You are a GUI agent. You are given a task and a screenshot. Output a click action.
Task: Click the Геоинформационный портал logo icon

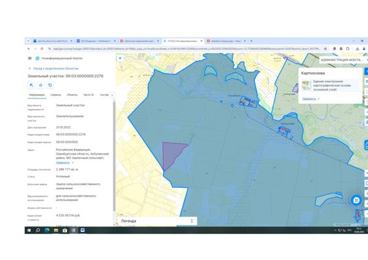(37, 58)
